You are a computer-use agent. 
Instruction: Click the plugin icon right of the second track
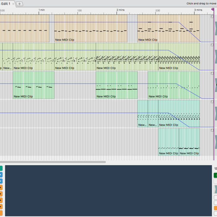215,57
